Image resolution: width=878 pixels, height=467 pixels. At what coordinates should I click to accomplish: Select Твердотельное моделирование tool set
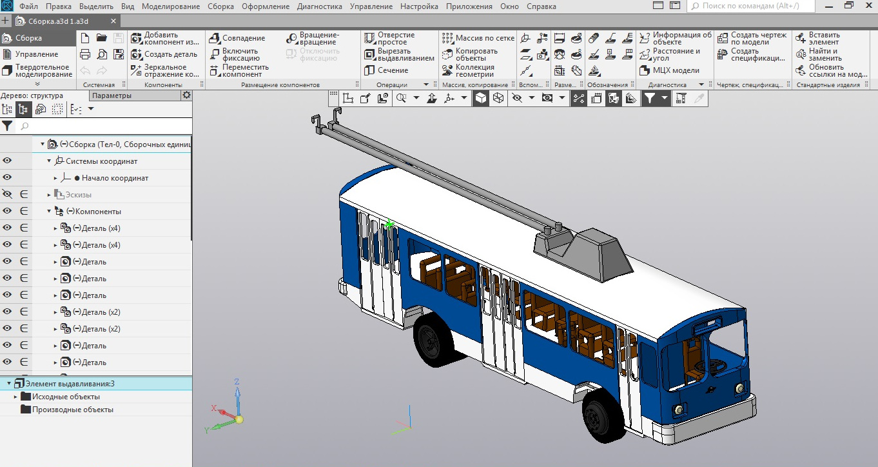pyautogui.click(x=37, y=70)
